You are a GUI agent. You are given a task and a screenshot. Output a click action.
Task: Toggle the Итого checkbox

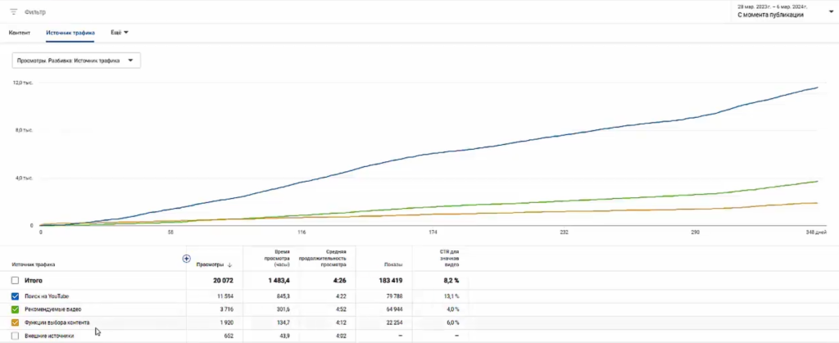pos(16,281)
